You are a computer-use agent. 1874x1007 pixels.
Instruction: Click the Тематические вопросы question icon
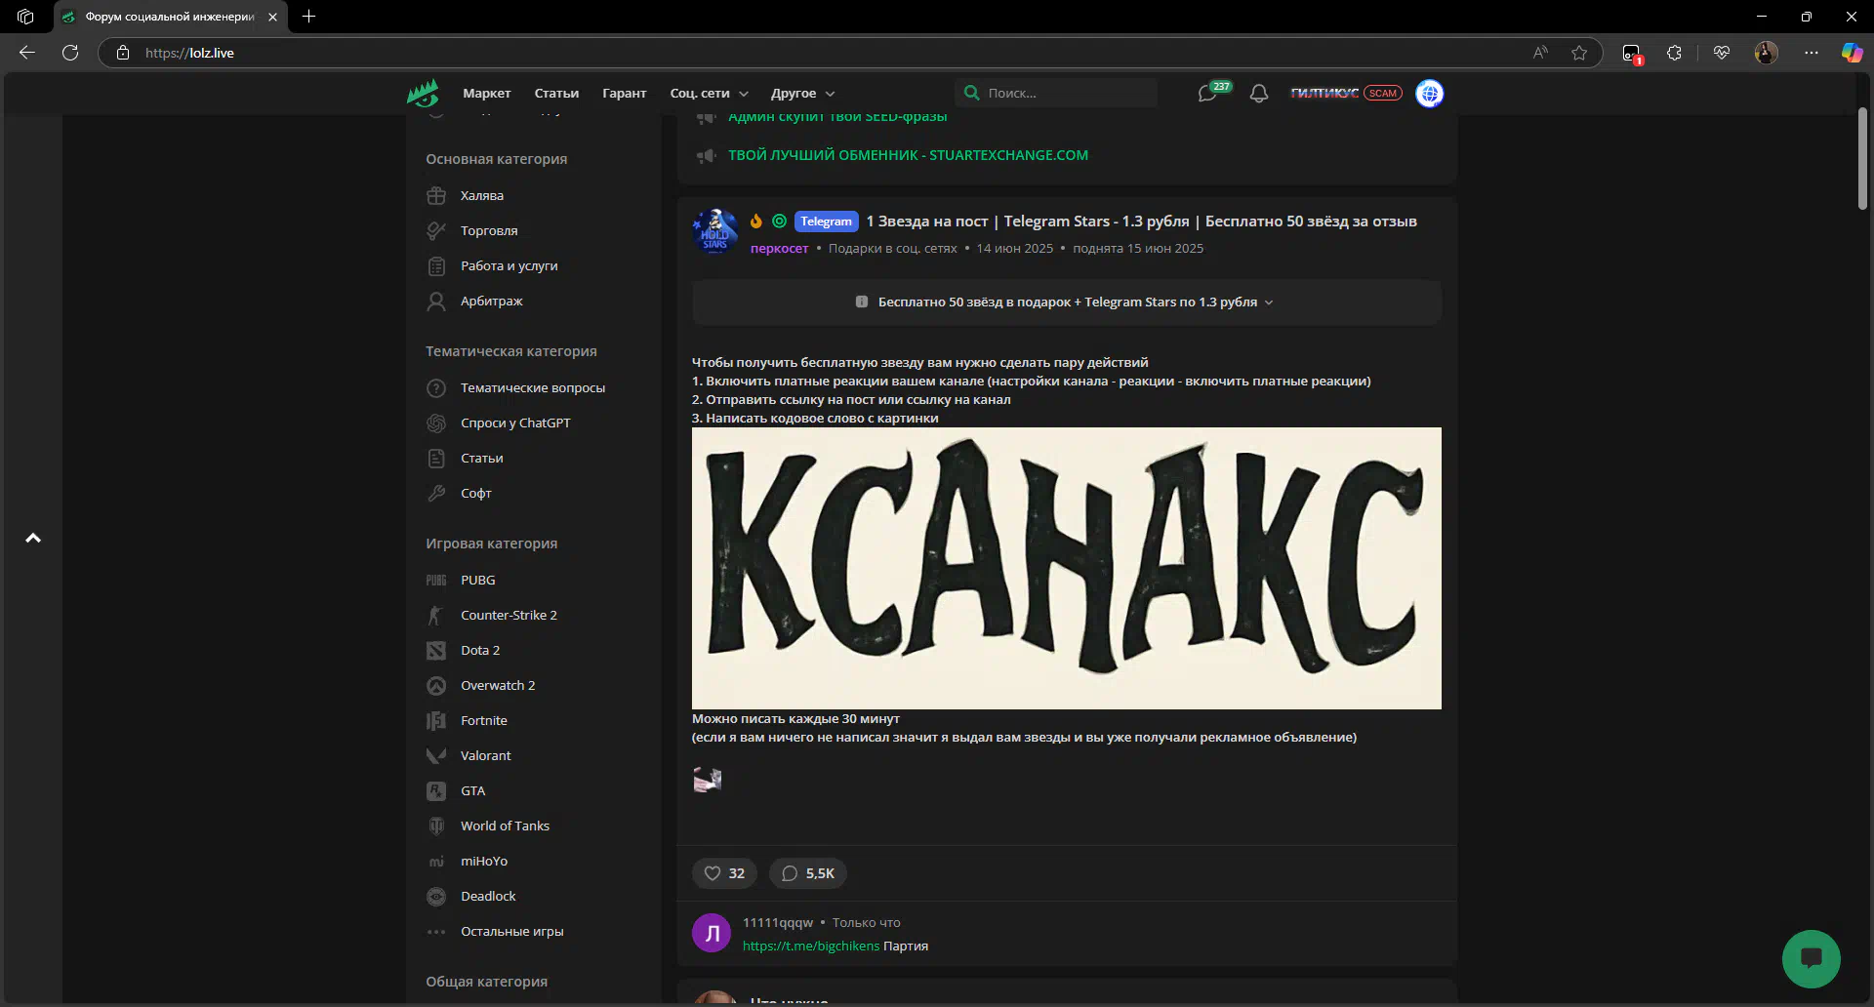[x=436, y=387]
